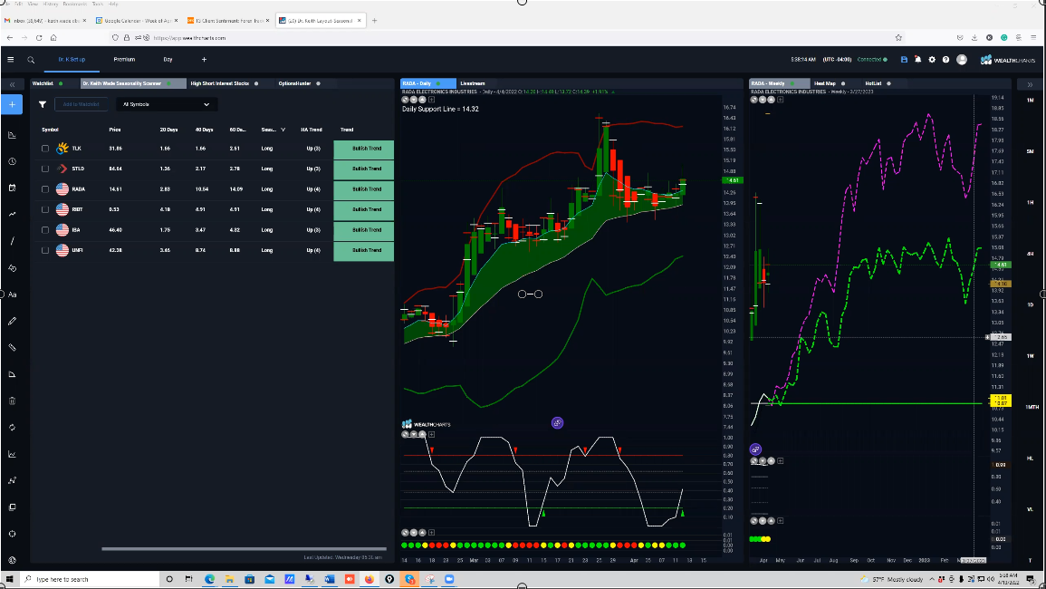1046x589 pixels.
Task: Click the symbol search magnifier icon
Action: click(31, 60)
